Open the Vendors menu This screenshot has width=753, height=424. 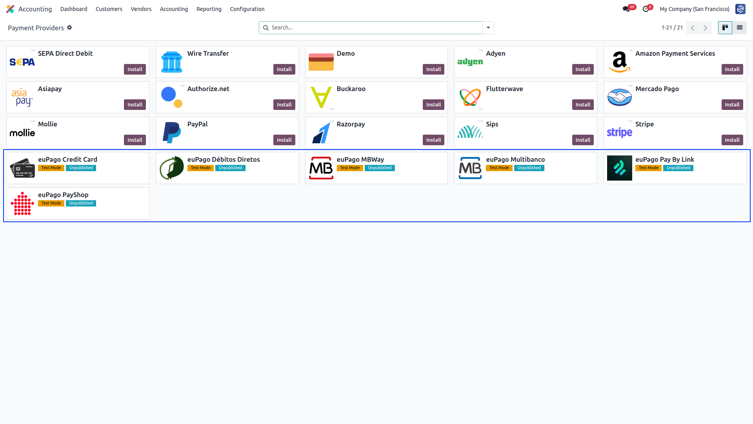pos(141,9)
